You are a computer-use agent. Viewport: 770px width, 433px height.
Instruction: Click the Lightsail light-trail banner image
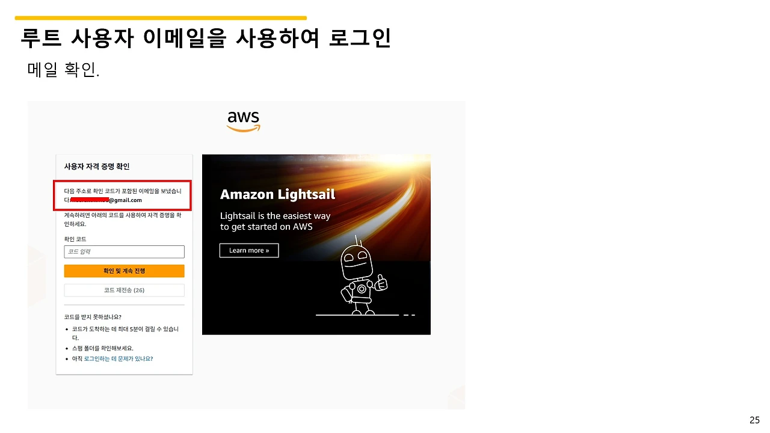tap(316, 244)
